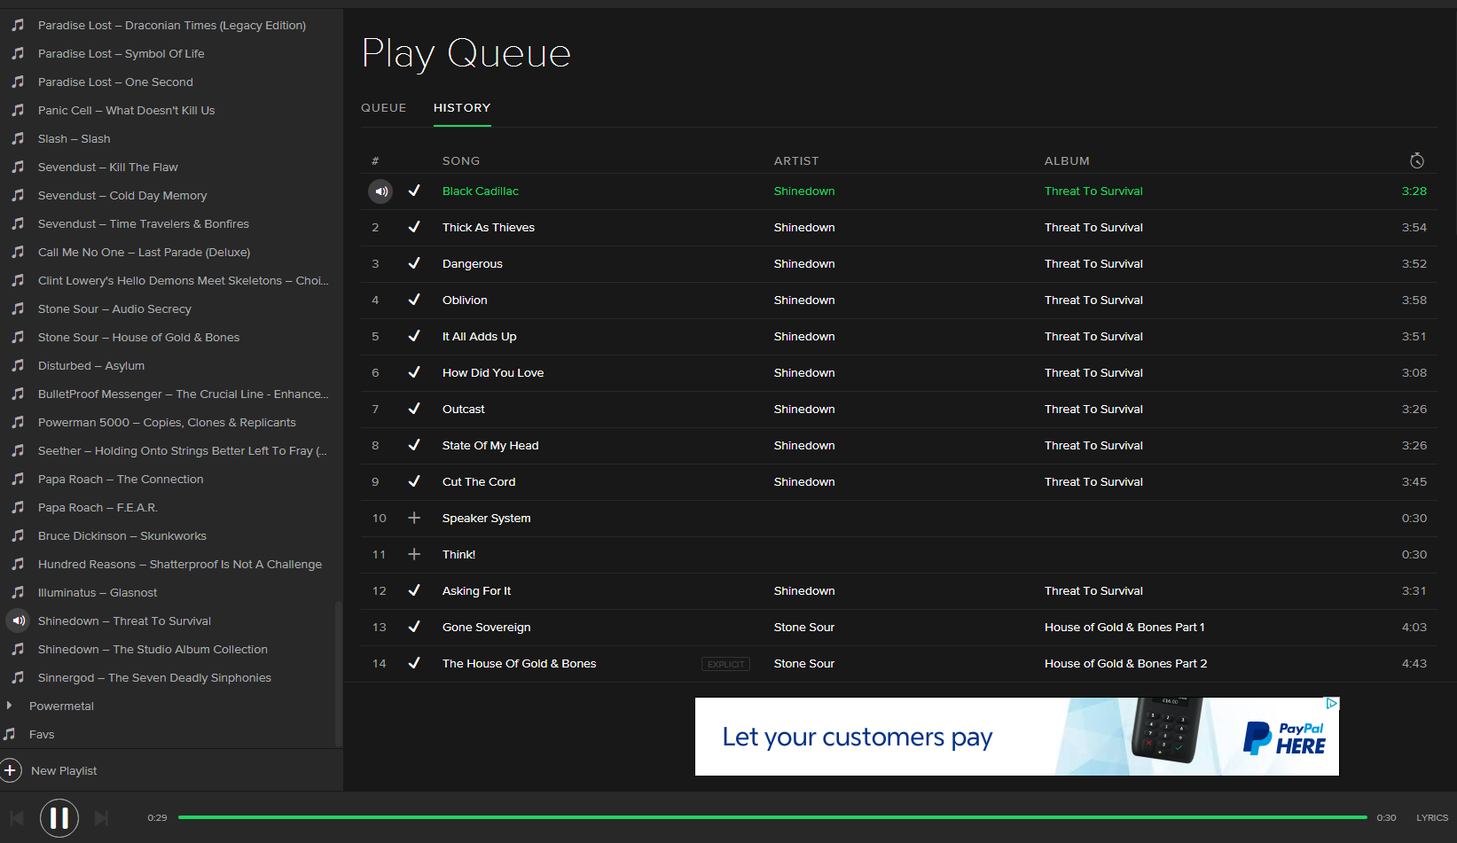Pause playback using the circular pause icon
This screenshot has height=843, width=1457.
coord(59,817)
